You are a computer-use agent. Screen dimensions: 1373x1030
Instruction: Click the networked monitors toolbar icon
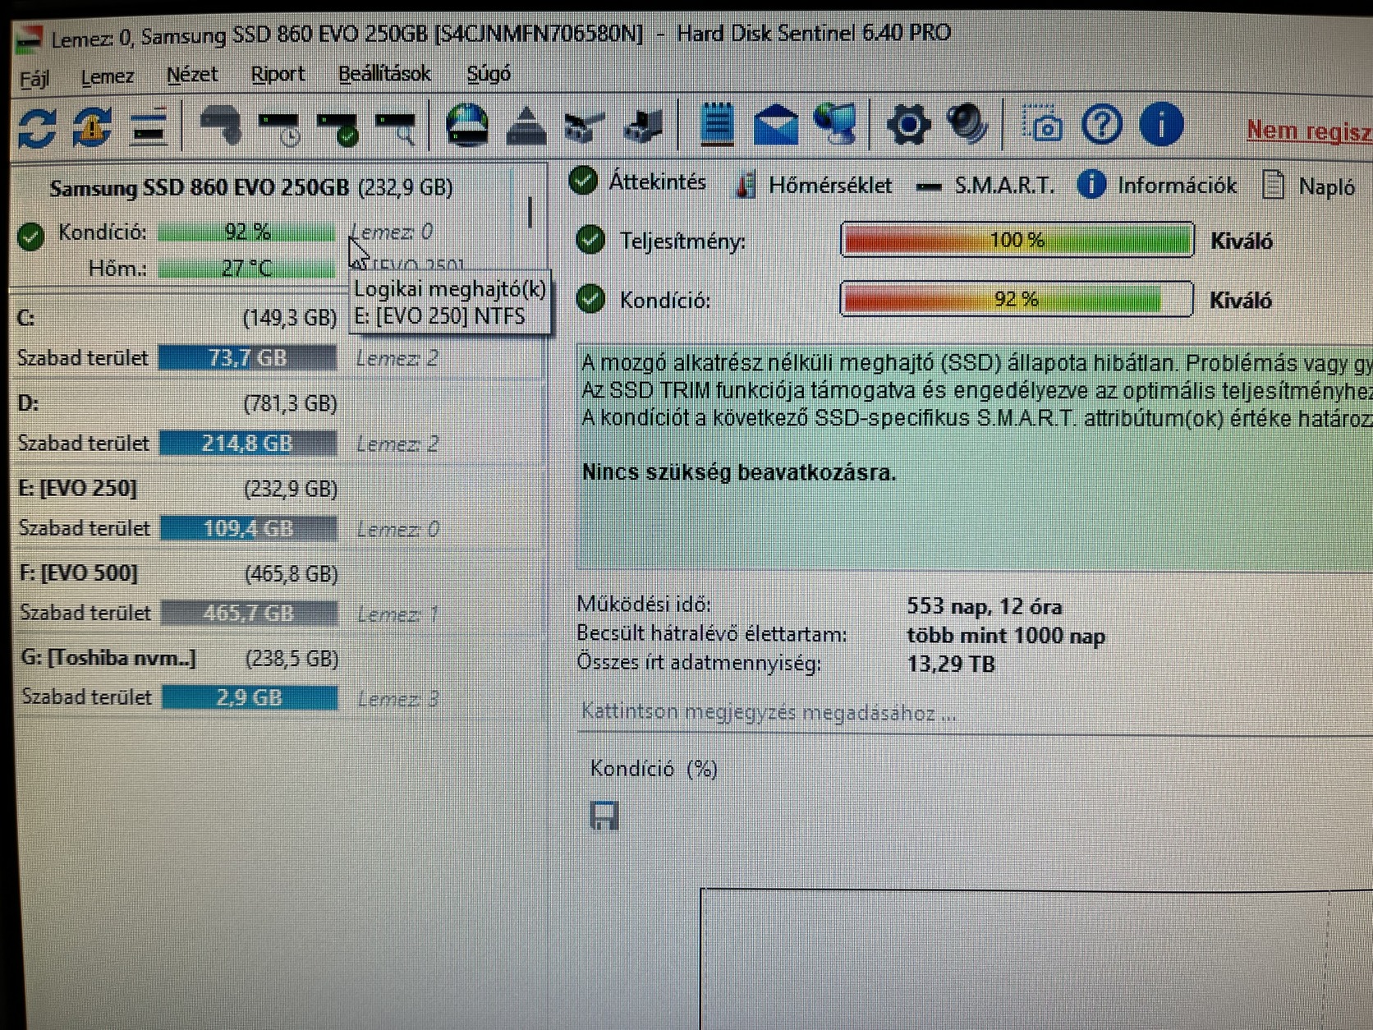pyautogui.click(x=835, y=125)
